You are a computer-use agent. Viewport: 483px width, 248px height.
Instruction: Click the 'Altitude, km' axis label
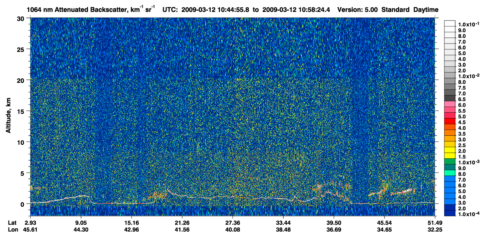point(9,116)
